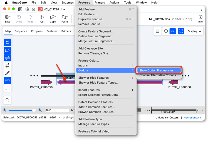208x144 pixels.
Task: Click the 1810 bp zoom field
Action: point(57,110)
